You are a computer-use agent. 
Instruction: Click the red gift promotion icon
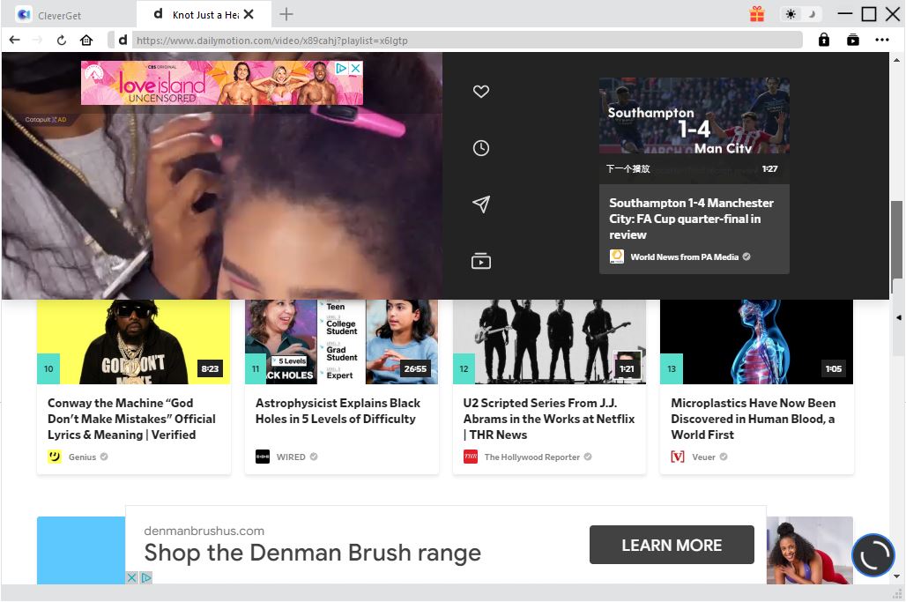coord(756,15)
